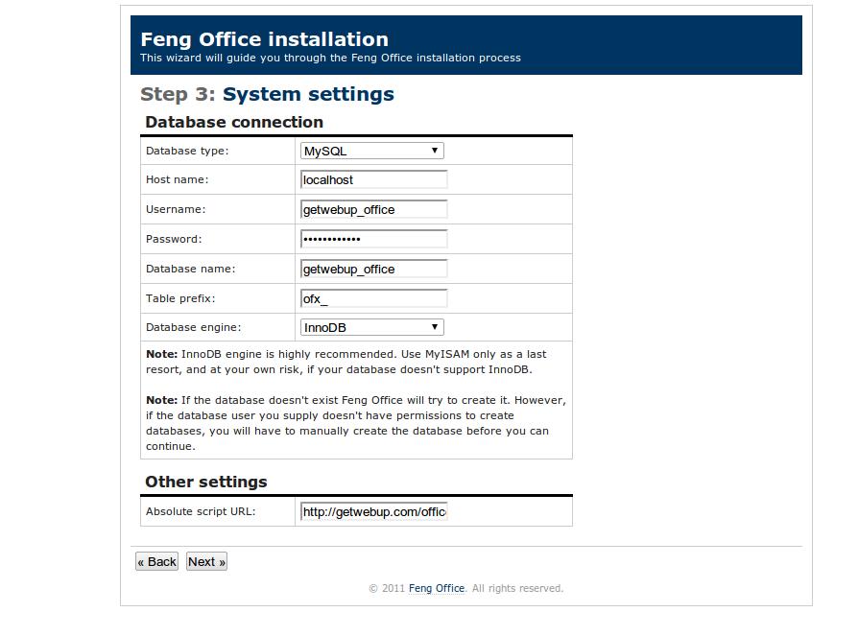
Task: Click the 'Database engine:' label
Action: [x=193, y=327]
